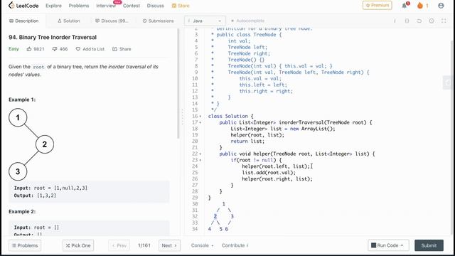Click code line 'return list;'

(247, 142)
